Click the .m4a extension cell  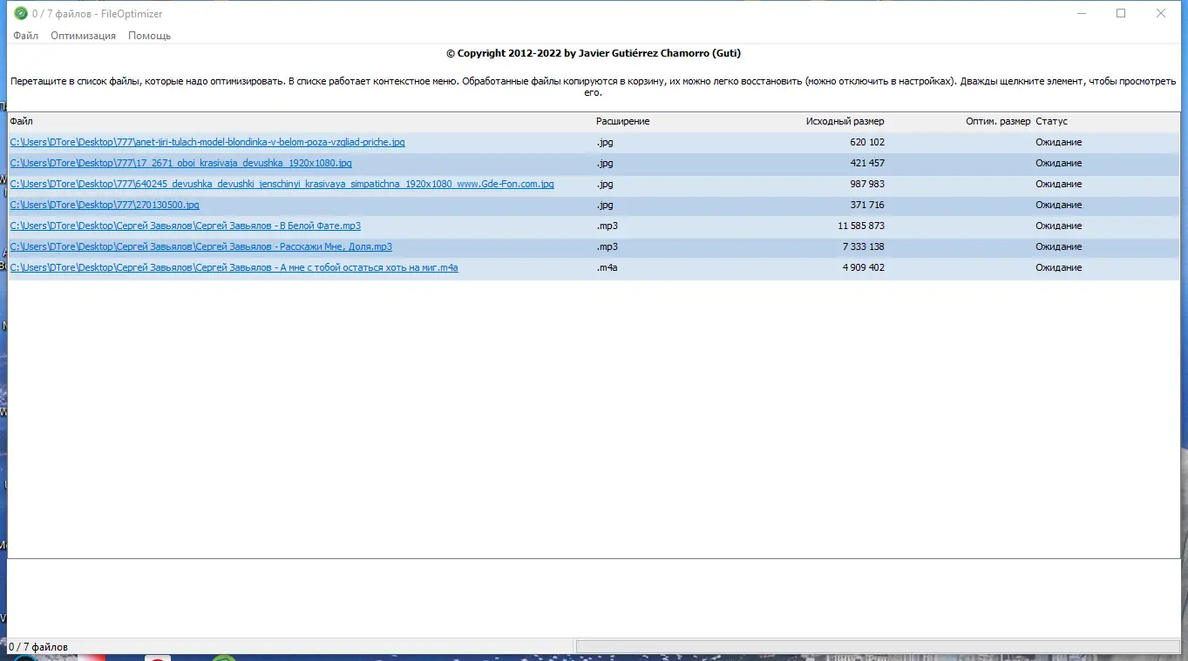click(607, 267)
